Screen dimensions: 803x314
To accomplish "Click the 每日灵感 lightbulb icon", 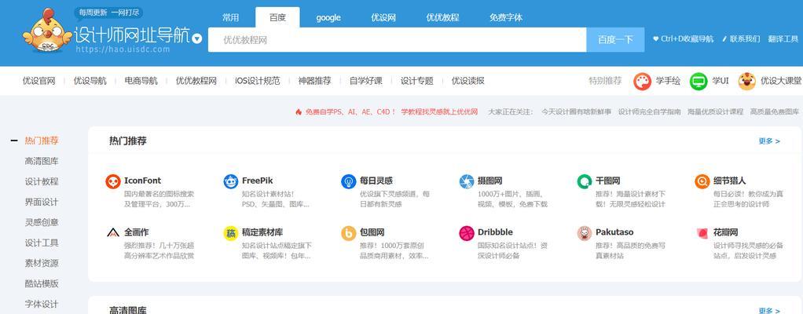I will (348, 181).
